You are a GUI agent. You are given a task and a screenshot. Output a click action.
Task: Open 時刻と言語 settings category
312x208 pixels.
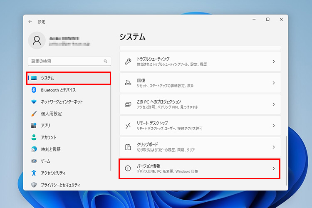pos(50,149)
